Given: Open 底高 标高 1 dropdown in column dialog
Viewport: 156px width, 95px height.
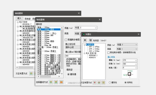Looking at the screenshot, I should 127,49.
